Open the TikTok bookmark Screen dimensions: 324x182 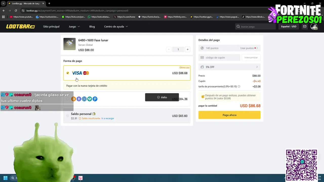pyautogui.click(x=254, y=17)
